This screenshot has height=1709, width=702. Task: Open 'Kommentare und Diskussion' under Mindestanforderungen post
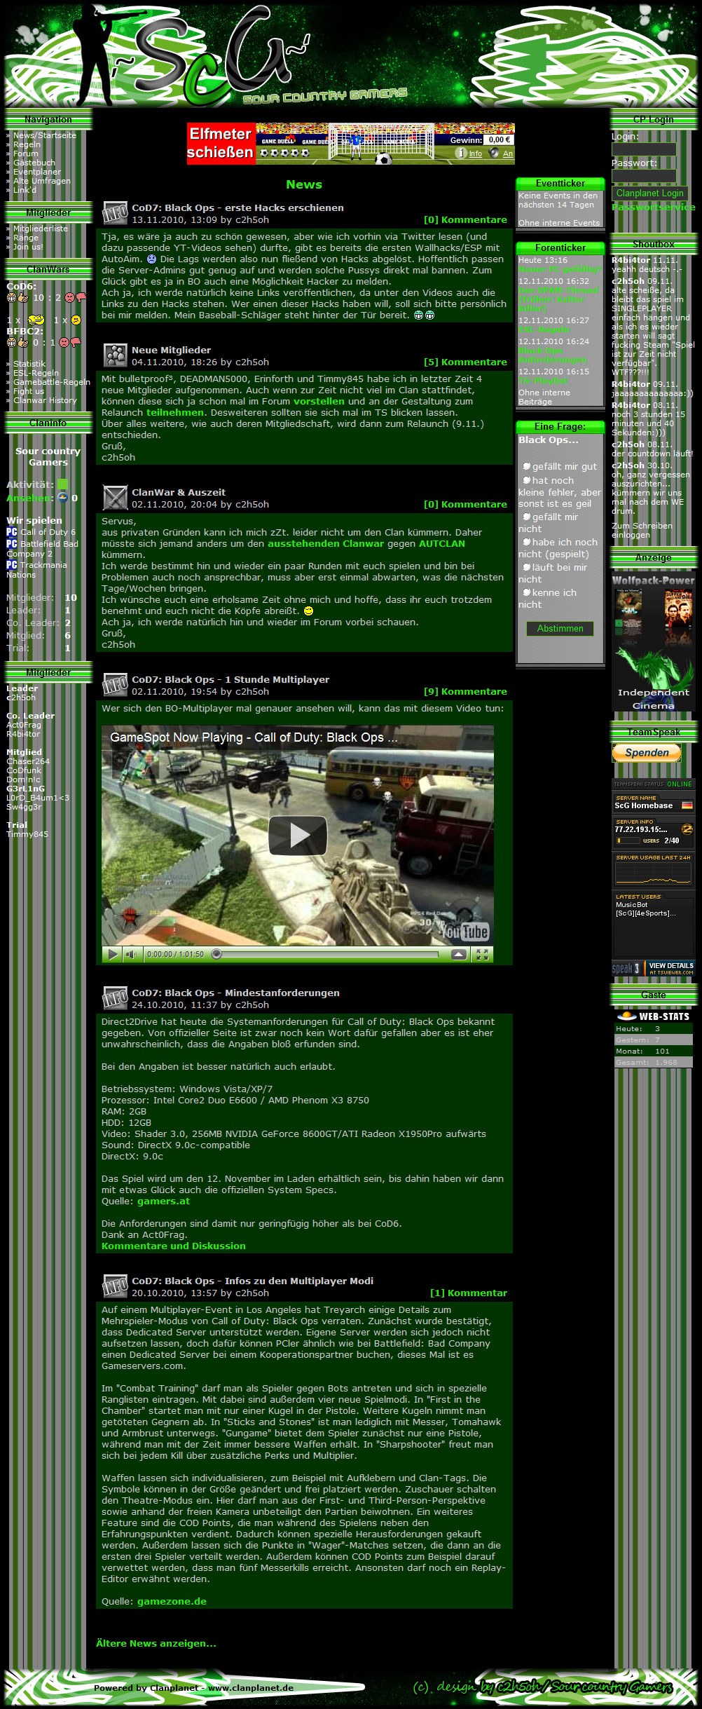173,1246
